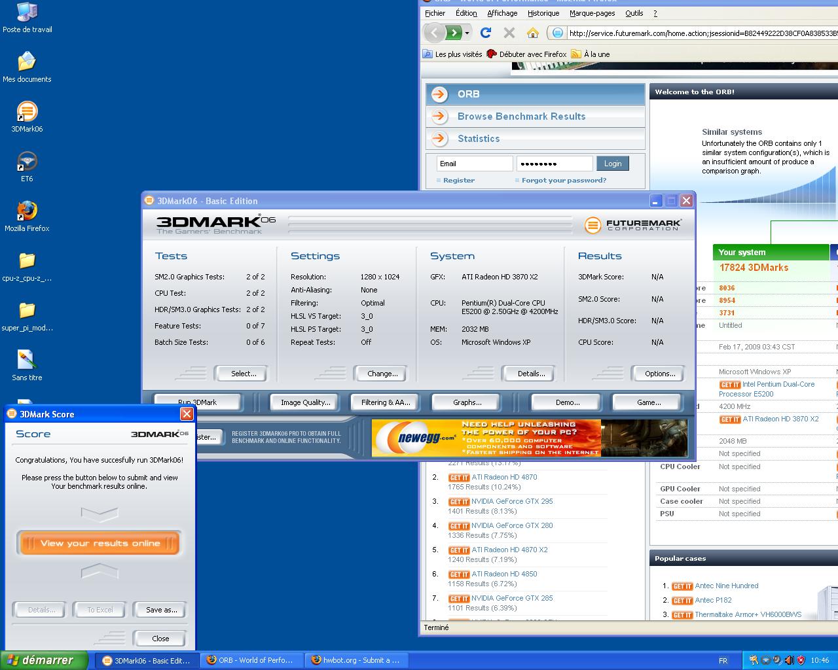Open the ATI Radeon HD 4870 X2 list link
This screenshot has width=838, height=670.
[509, 550]
